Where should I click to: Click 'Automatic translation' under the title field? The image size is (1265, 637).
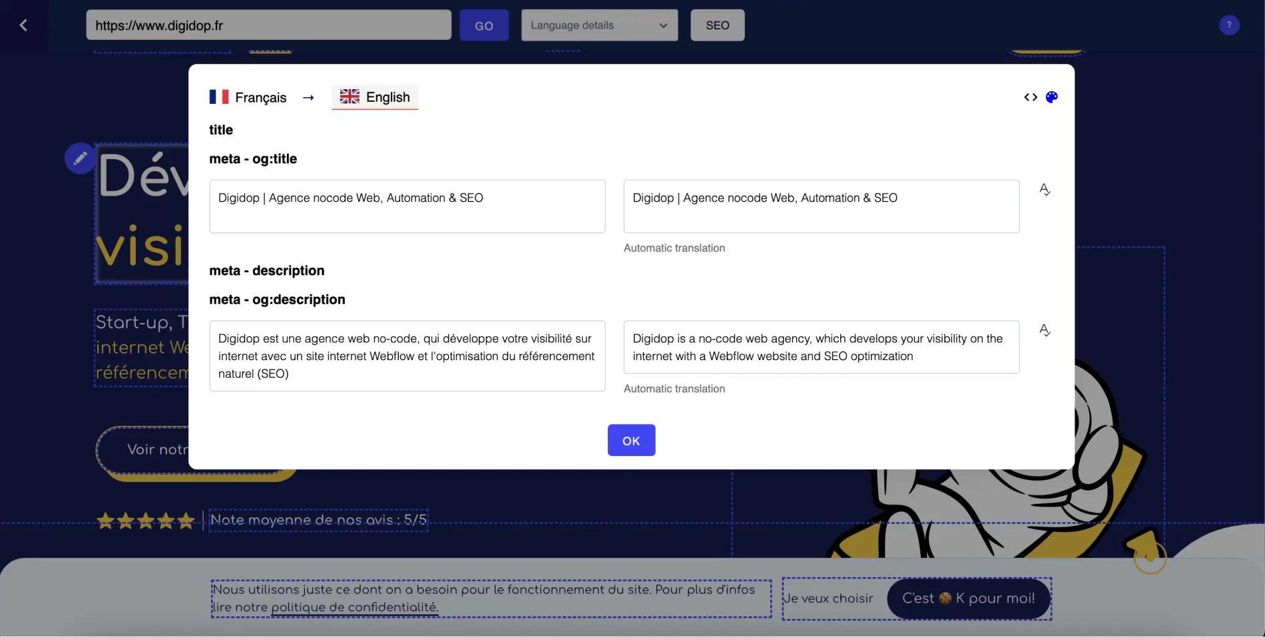coord(674,248)
